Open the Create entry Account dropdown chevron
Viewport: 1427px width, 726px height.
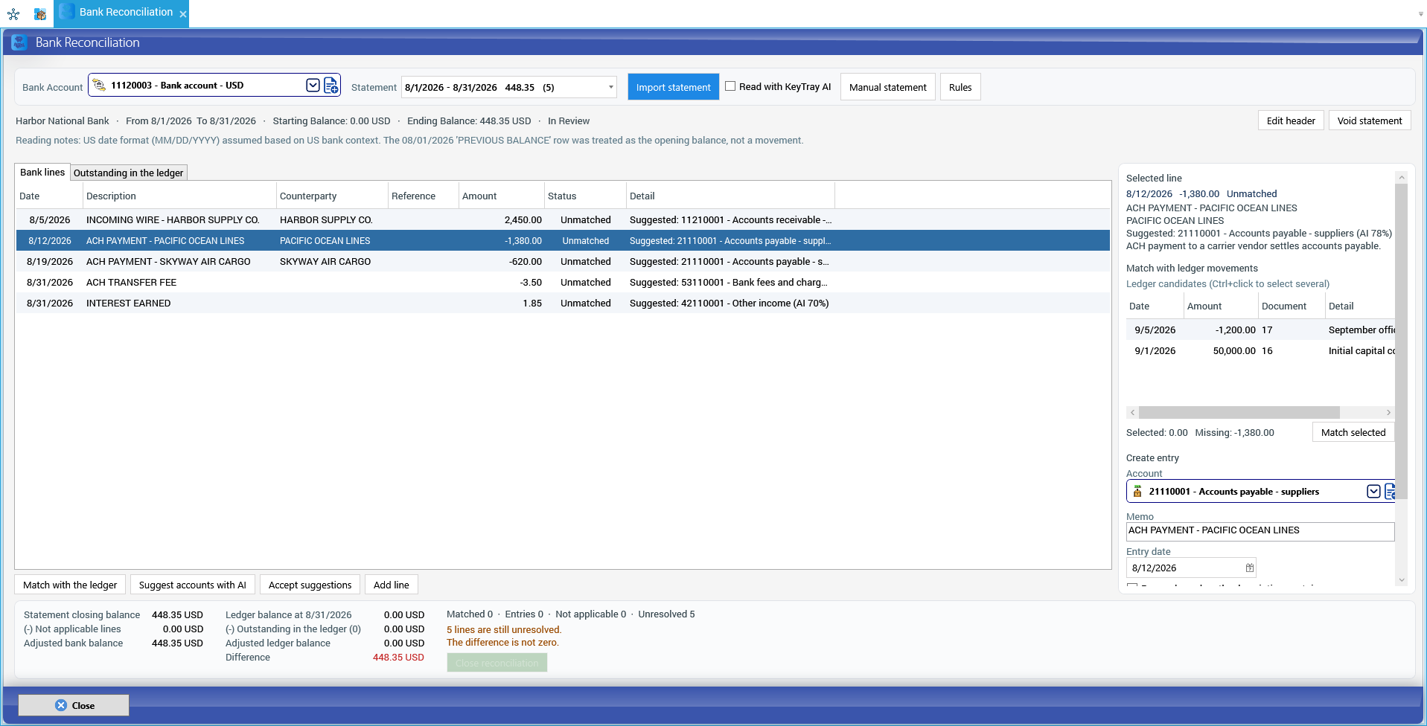[x=1373, y=491]
